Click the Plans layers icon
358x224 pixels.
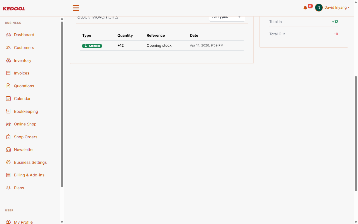pos(8,188)
